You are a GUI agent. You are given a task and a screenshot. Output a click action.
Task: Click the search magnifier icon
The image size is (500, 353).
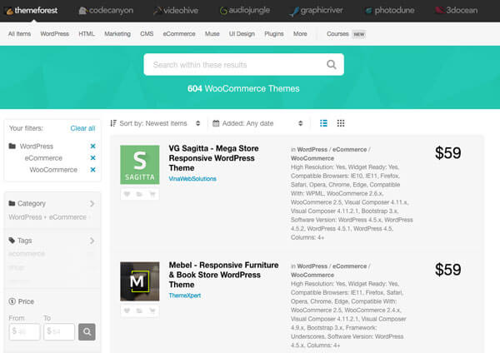coord(332,65)
